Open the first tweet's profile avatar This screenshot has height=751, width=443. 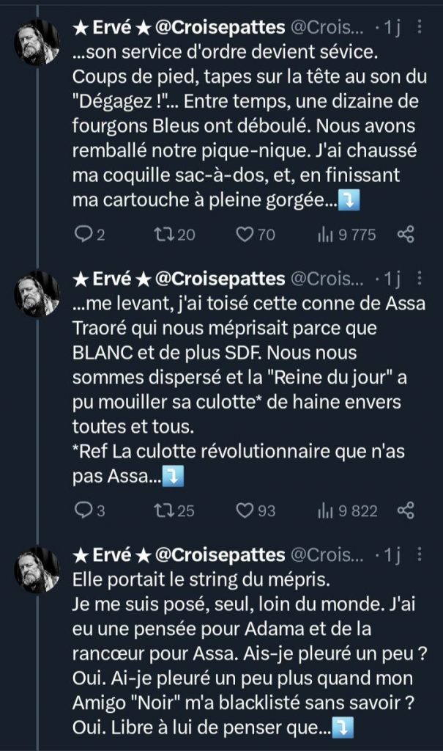point(38,43)
